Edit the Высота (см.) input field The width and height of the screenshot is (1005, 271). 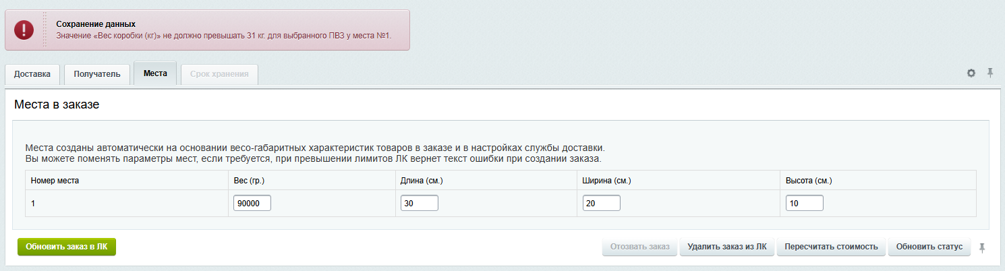805,203
